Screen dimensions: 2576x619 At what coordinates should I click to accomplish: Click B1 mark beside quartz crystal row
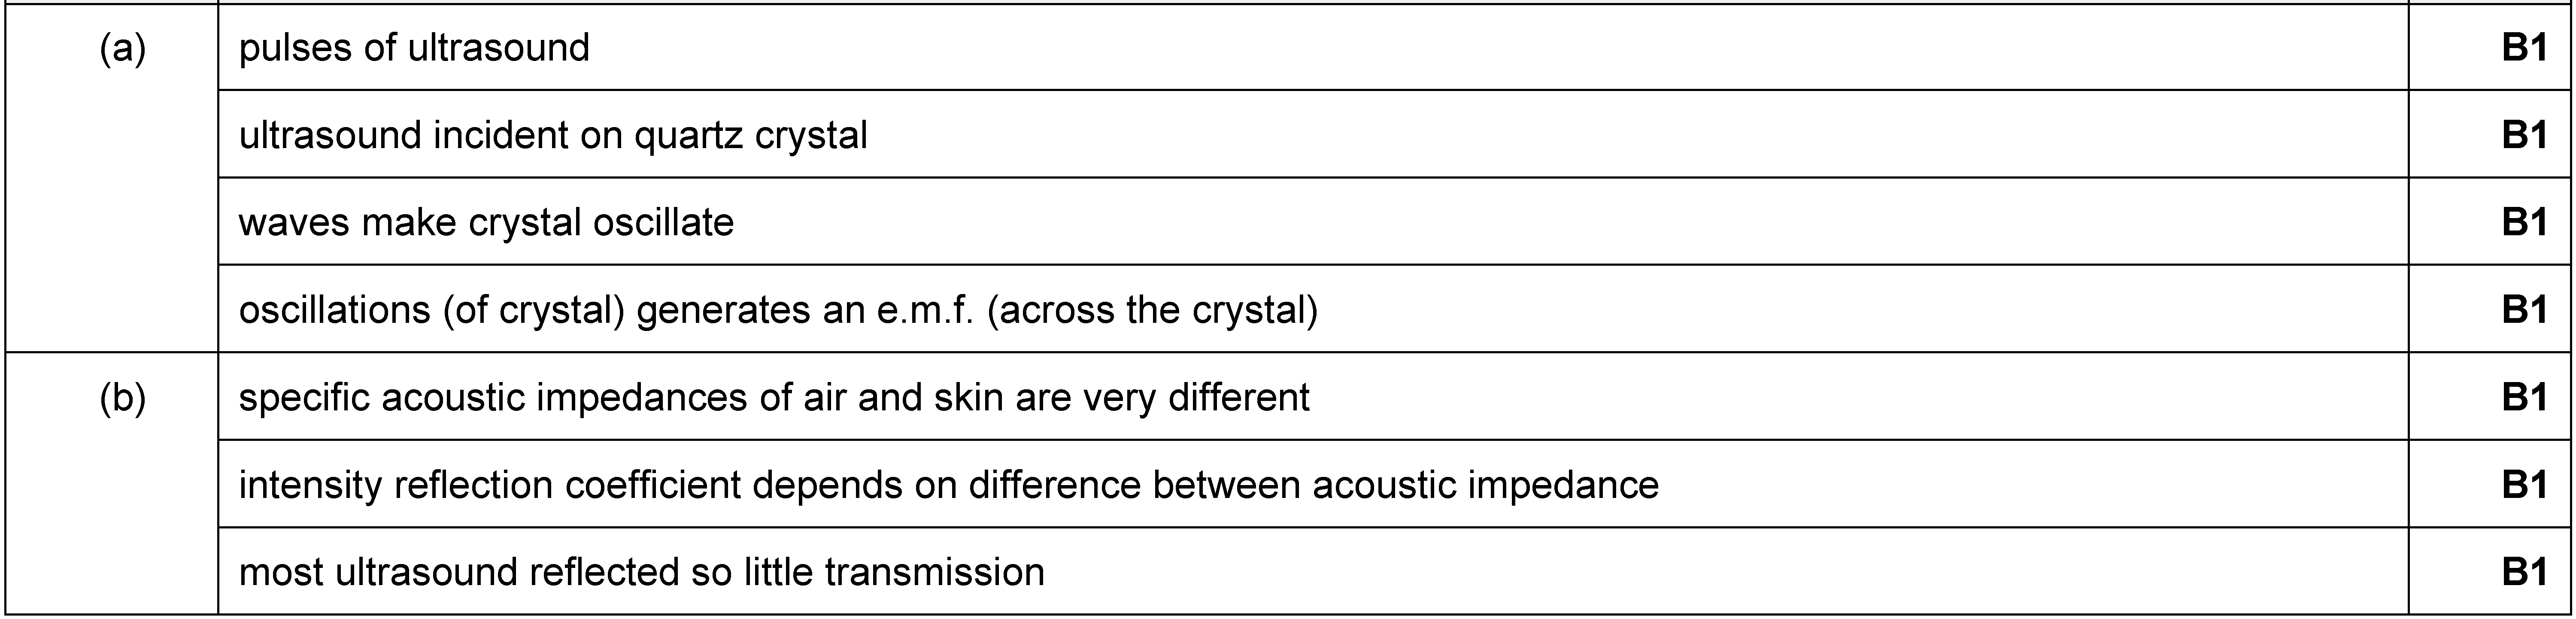point(2524,135)
